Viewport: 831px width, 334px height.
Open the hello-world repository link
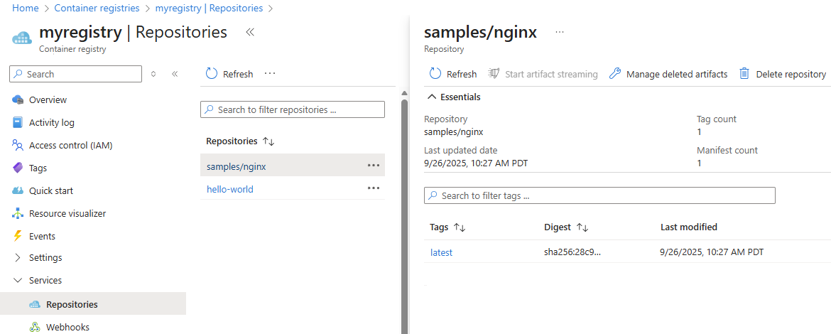(230, 189)
